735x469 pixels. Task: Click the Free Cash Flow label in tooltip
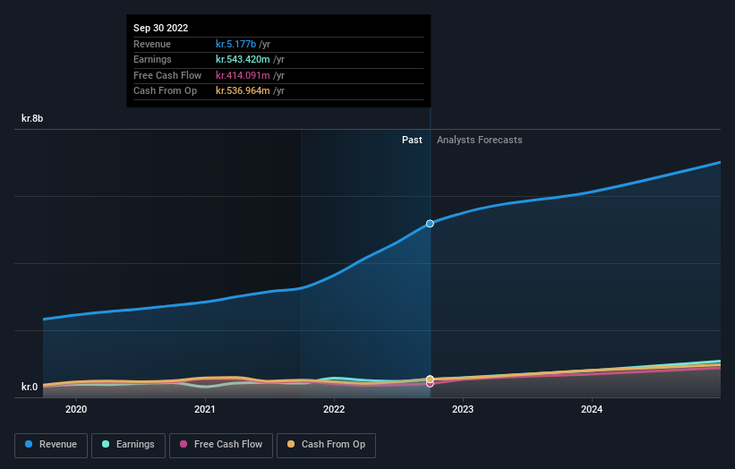point(167,75)
